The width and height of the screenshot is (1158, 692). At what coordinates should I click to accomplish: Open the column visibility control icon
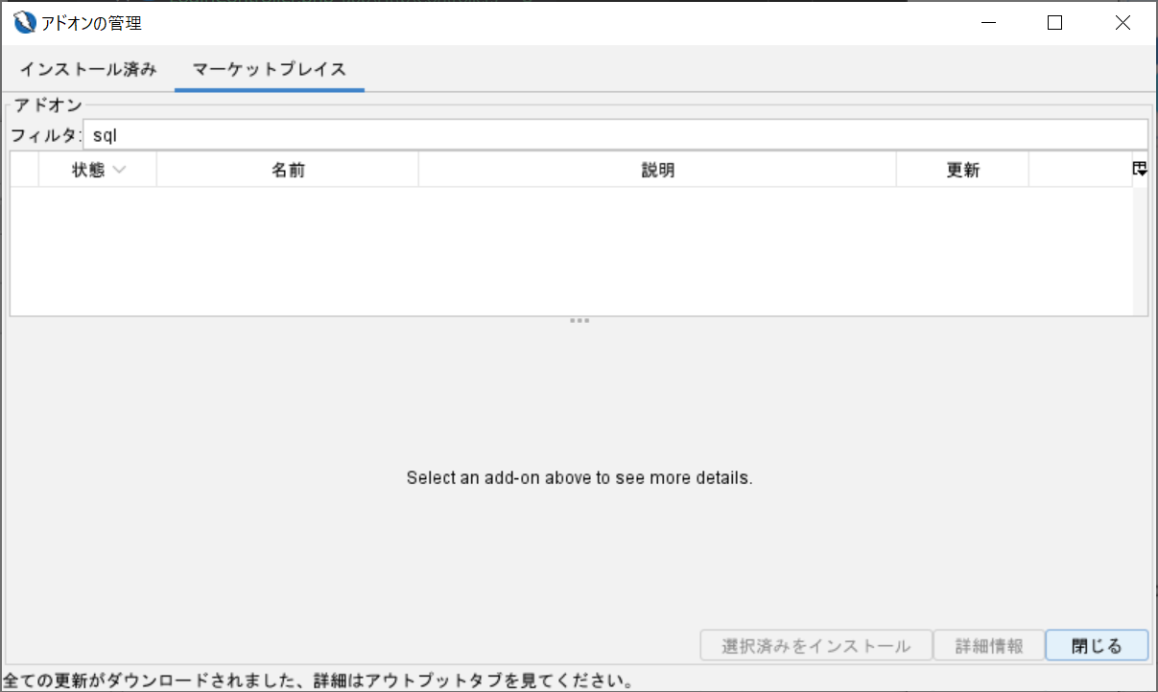click(1140, 169)
